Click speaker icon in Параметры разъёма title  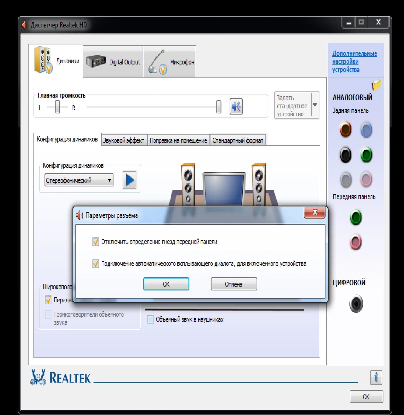(80, 215)
